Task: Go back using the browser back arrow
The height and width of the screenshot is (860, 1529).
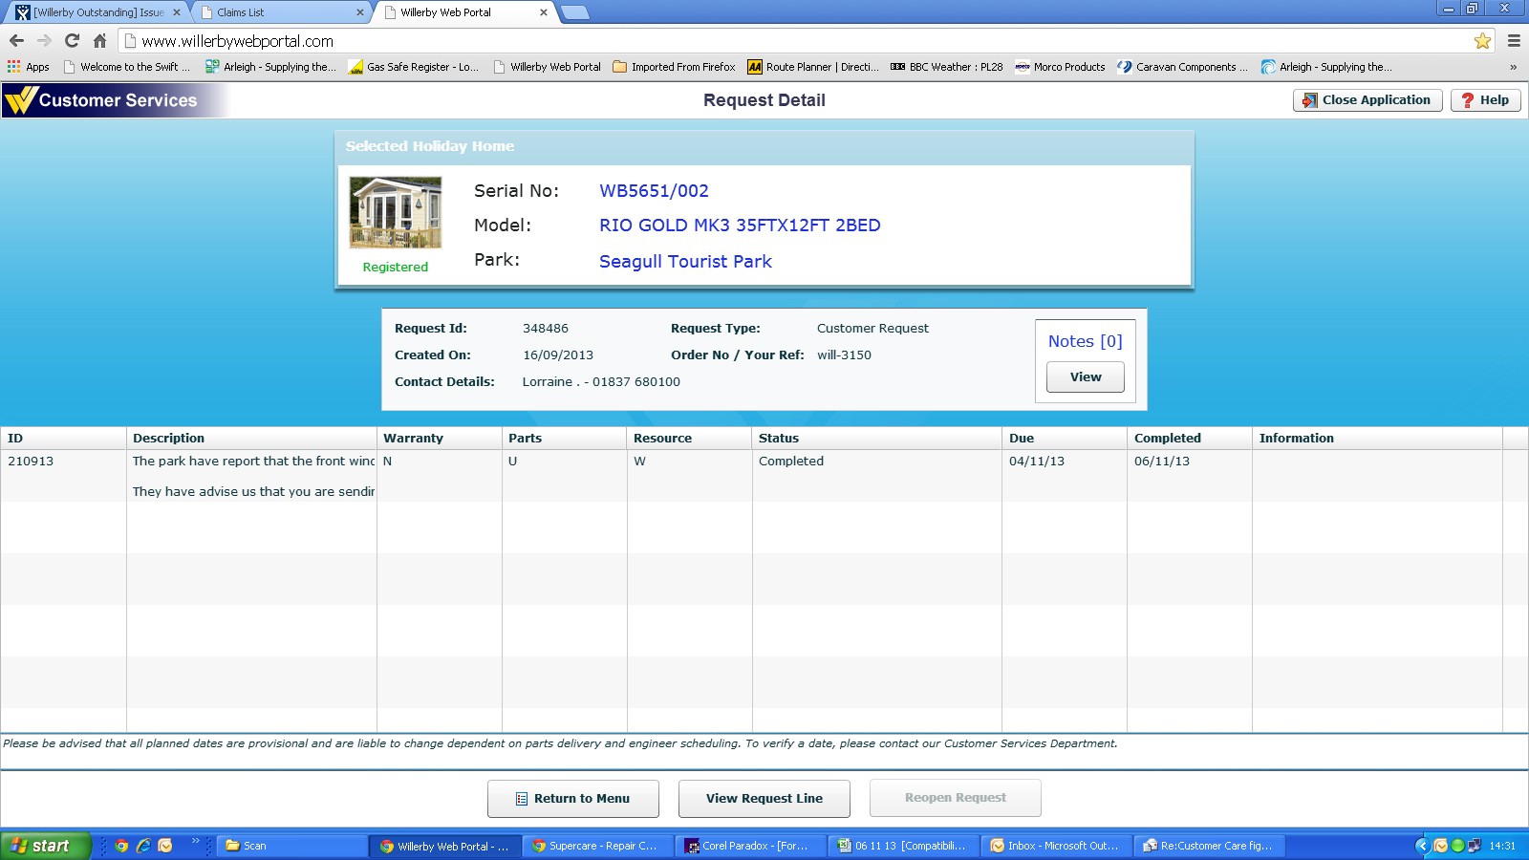Action: [16, 41]
